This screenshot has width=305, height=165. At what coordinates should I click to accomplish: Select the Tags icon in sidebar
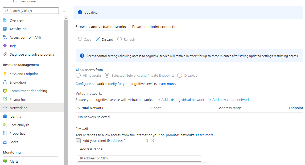pyautogui.click(x=5, y=46)
